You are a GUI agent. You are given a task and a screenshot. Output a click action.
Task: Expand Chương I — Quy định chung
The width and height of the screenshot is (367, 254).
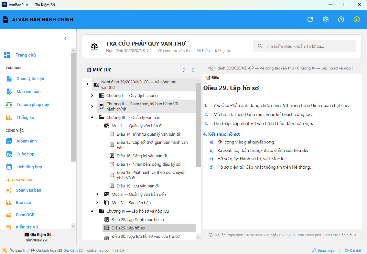tap(92, 96)
